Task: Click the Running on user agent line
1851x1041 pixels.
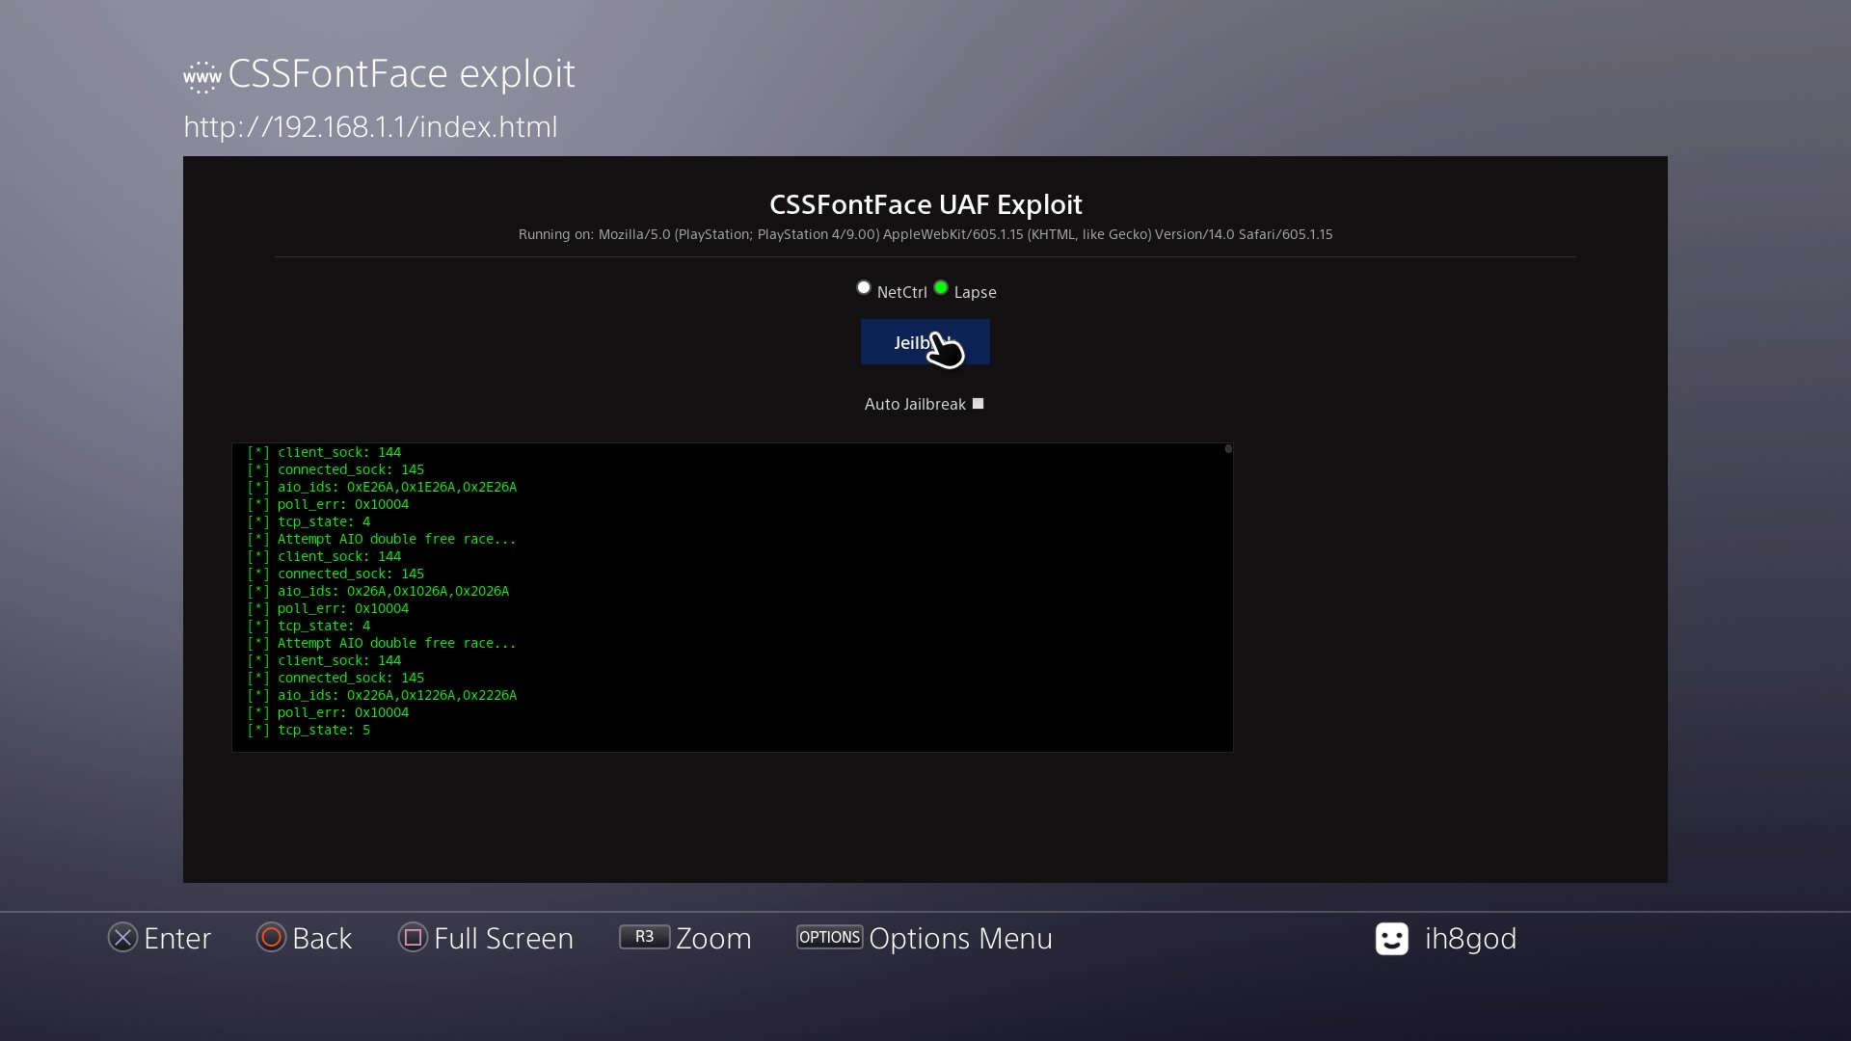Action: tap(925, 234)
